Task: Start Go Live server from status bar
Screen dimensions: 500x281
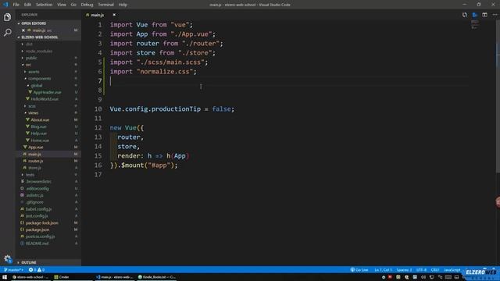Action: pyautogui.click(x=359, y=270)
